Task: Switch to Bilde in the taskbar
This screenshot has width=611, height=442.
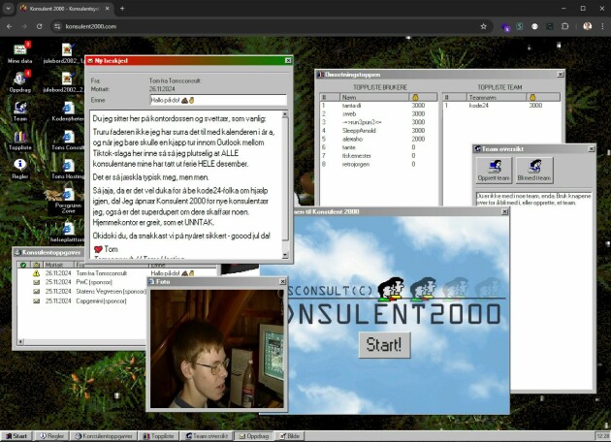Action: point(290,436)
